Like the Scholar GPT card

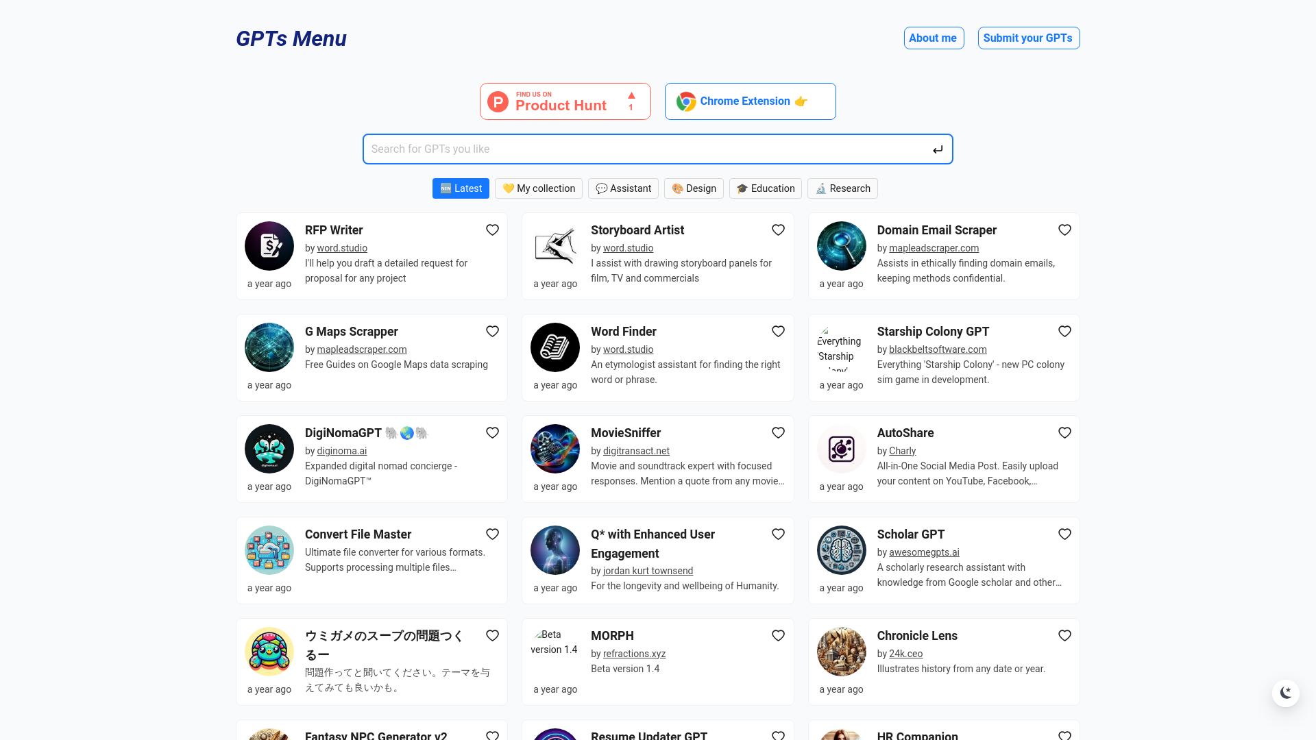1064,534
